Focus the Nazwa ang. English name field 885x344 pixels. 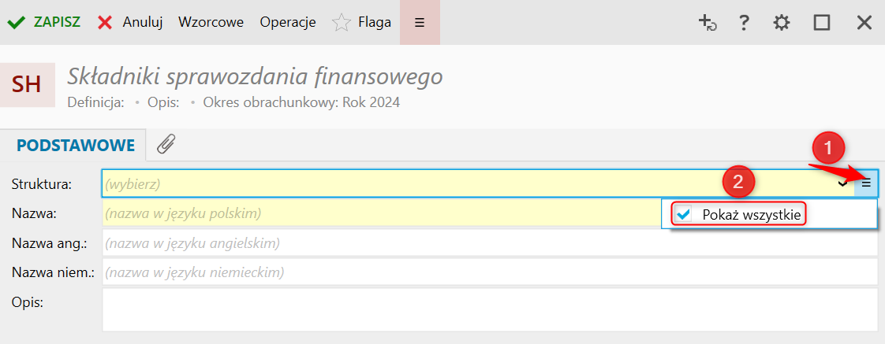point(489,243)
